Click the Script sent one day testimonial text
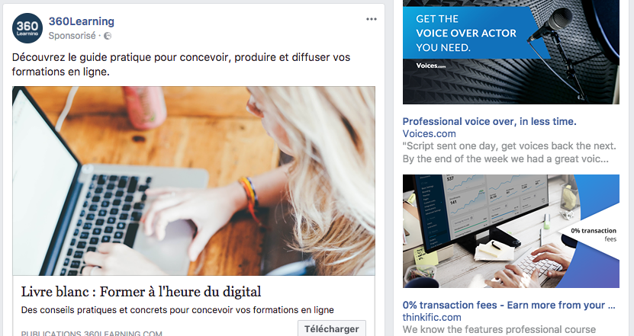 point(509,152)
